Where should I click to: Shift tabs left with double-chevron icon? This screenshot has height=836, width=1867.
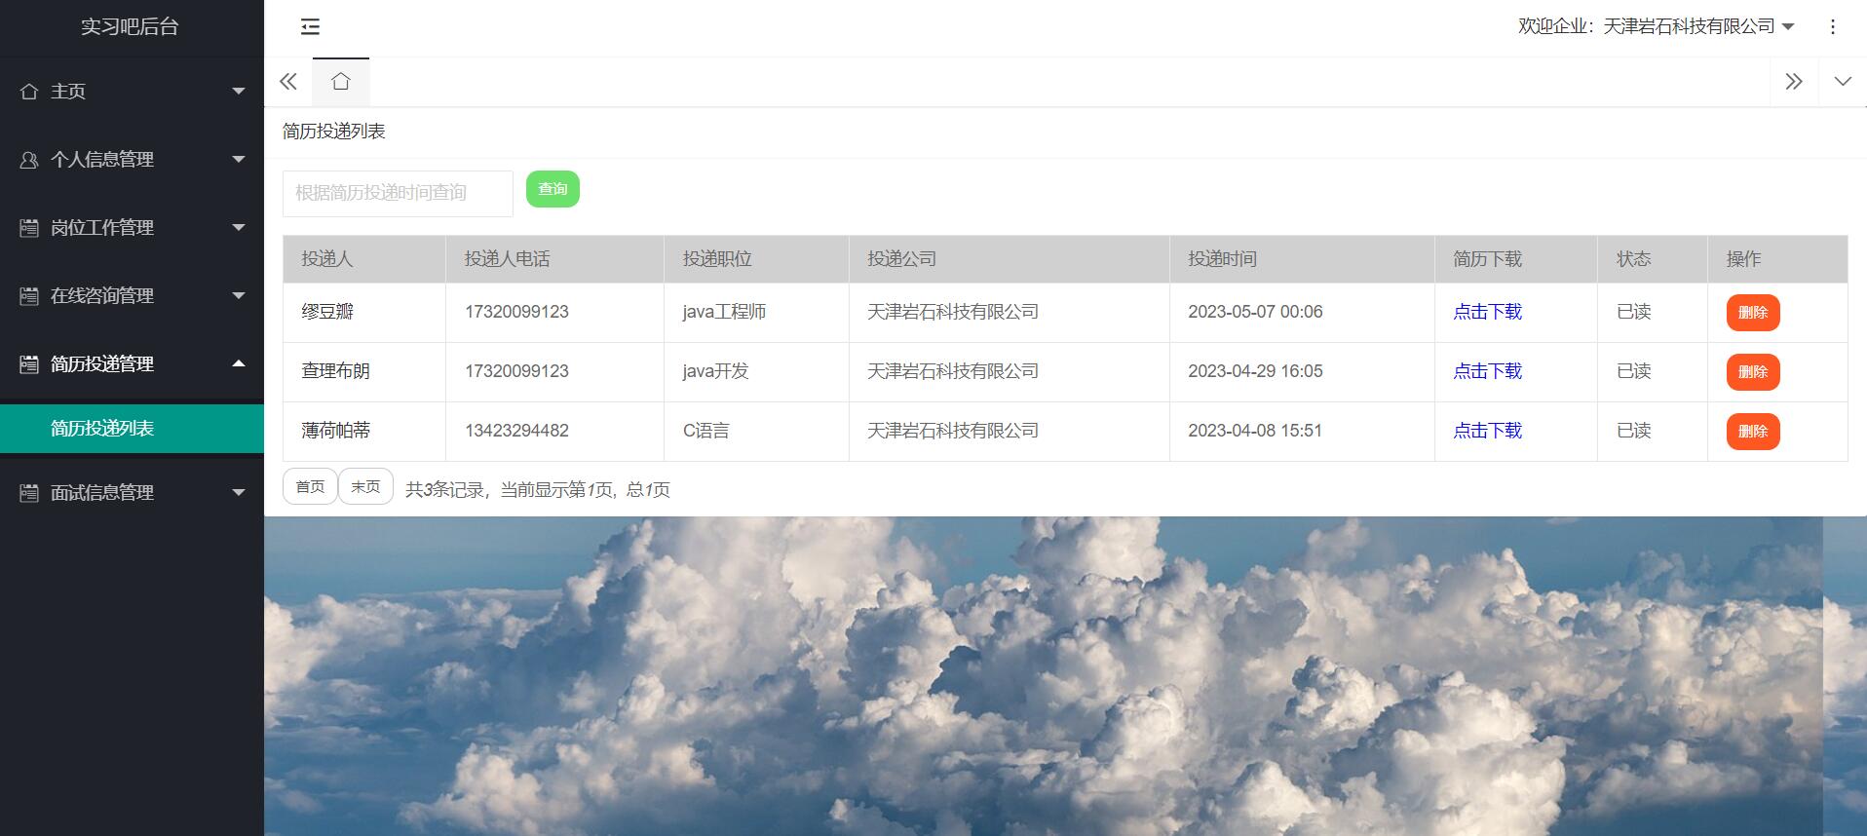(287, 81)
